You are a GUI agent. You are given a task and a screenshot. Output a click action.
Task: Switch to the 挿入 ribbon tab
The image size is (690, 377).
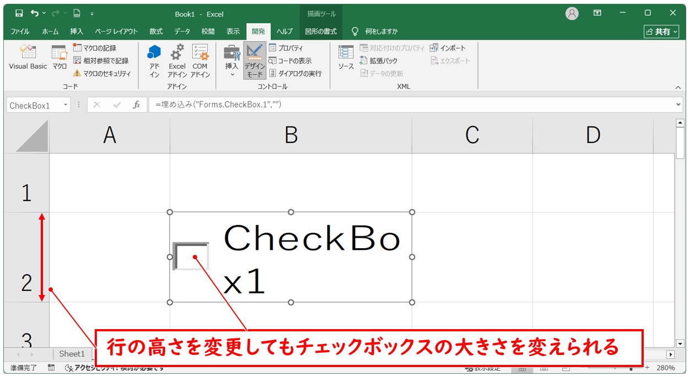click(77, 31)
